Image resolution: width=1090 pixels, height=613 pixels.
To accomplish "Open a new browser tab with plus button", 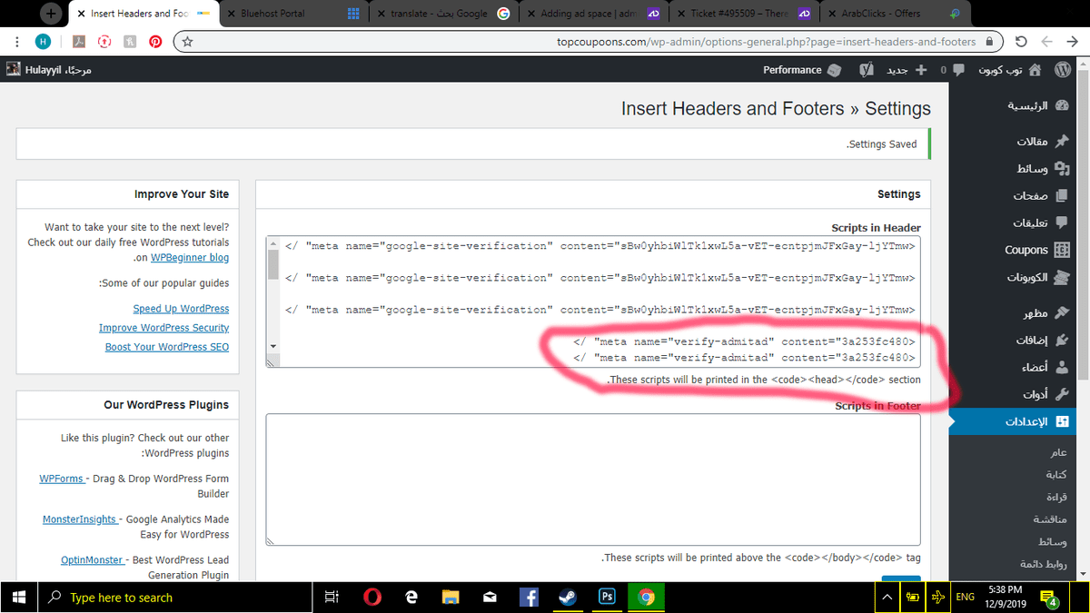I will click(52, 14).
